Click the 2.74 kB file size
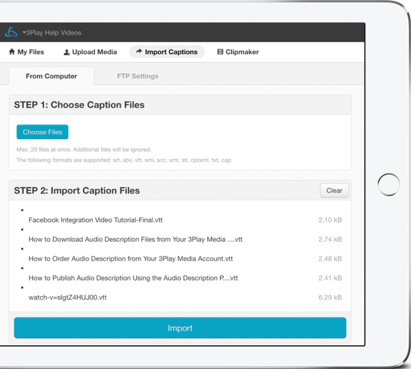This screenshot has width=411, height=369. click(x=330, y=239)
